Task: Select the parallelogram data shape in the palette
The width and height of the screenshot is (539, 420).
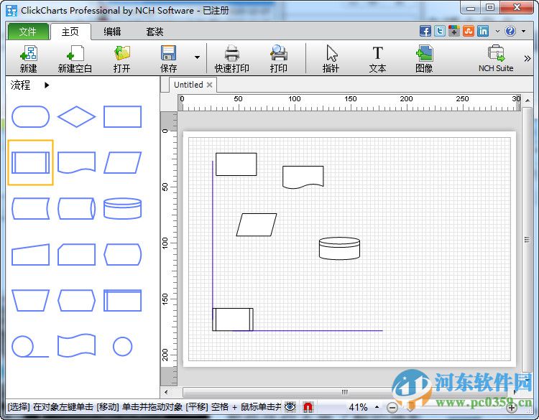Action: click(x=122, y=162)
